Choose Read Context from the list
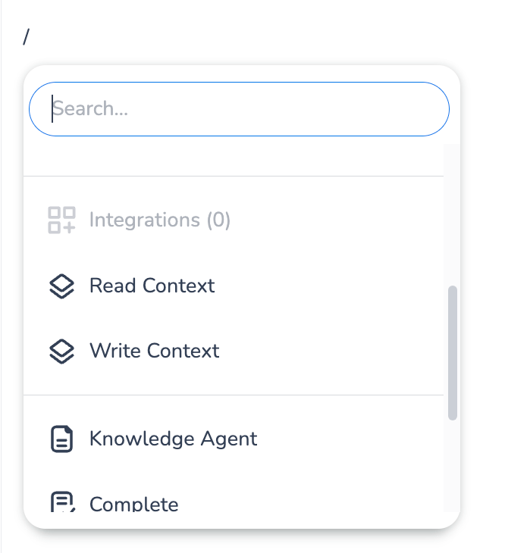This screenshot has height=553, width=505. tap(152, 286)
